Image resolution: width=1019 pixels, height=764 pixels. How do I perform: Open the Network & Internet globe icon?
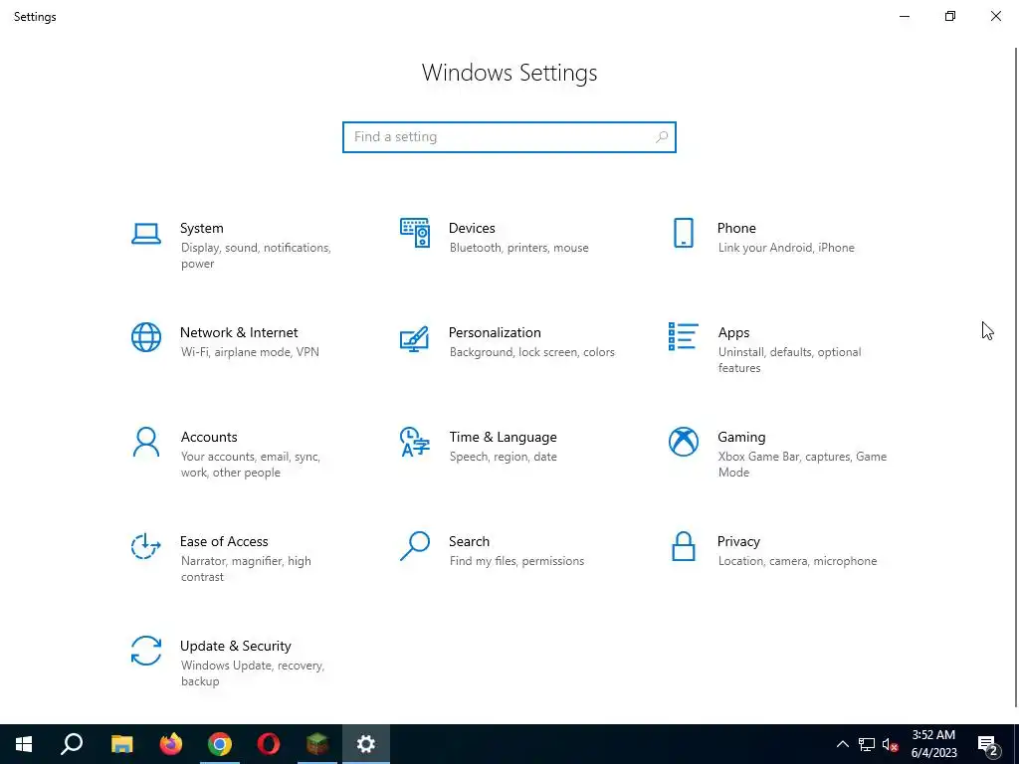pos(146,337)
